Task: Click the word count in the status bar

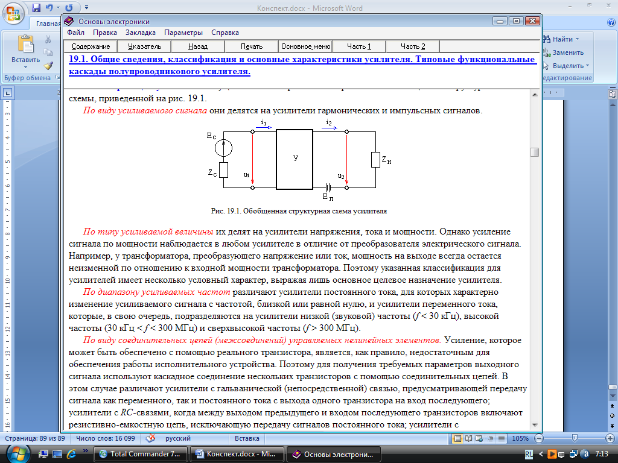Action: [105, 438]
